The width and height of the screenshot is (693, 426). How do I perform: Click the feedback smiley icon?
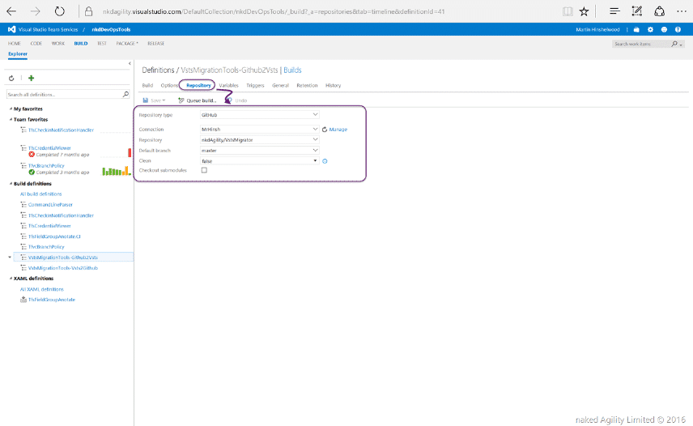[664, 30]
